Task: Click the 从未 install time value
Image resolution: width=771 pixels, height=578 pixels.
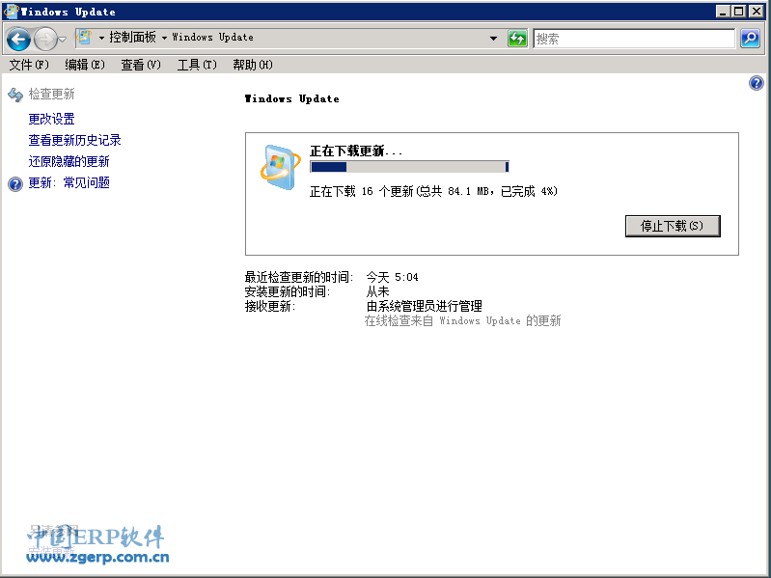Action: [x=377, y=292]
